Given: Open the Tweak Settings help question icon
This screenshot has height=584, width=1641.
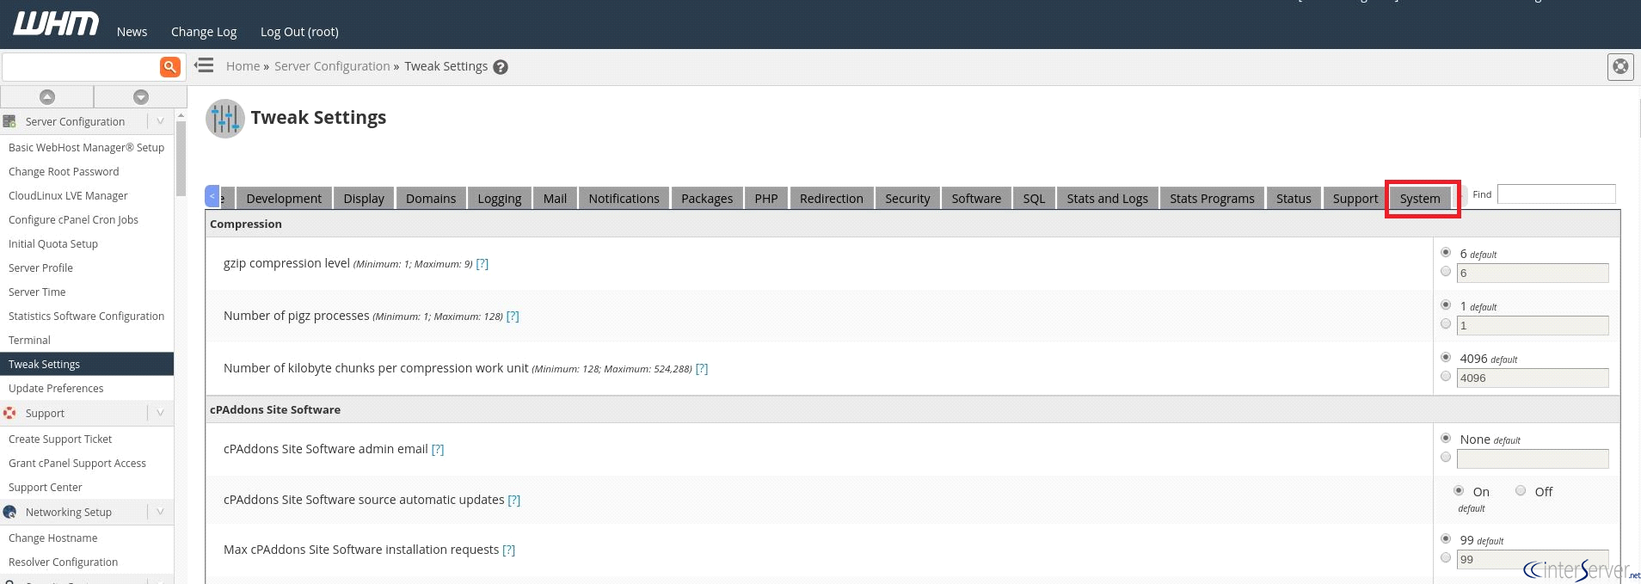Looking at the screenshot, I should (x=501, y=67).
